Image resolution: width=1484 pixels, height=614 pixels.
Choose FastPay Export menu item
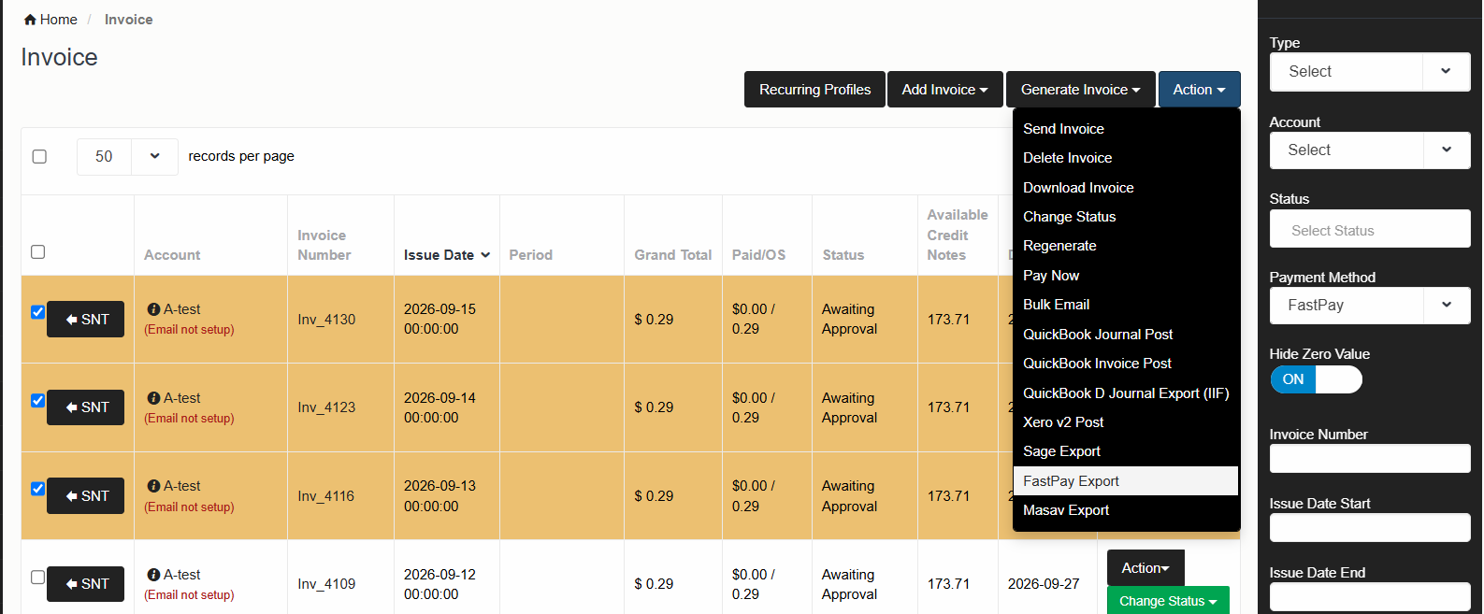(x=1126, y=481)
